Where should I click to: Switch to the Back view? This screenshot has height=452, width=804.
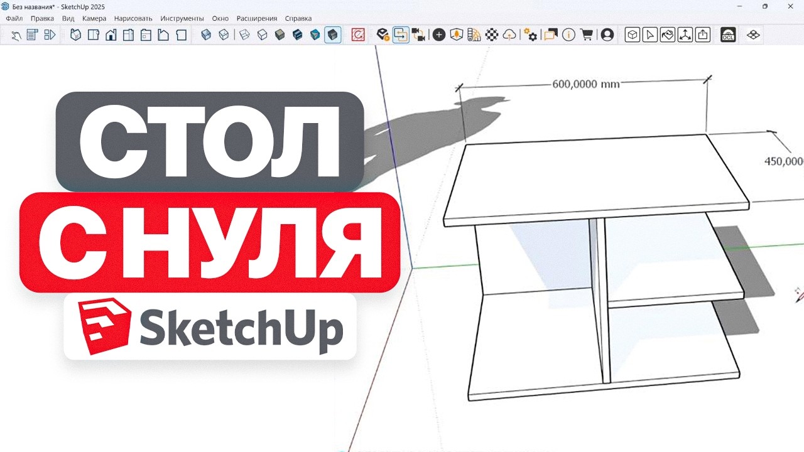(146, 35)
